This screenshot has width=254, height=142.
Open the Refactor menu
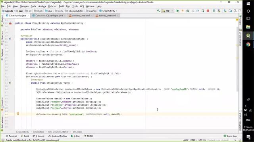tap(52, 6)
